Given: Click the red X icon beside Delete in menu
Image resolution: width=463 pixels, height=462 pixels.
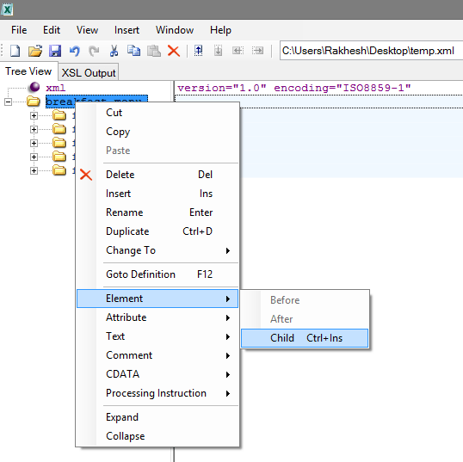Looking at the screenshot, I should click(86, 175).
